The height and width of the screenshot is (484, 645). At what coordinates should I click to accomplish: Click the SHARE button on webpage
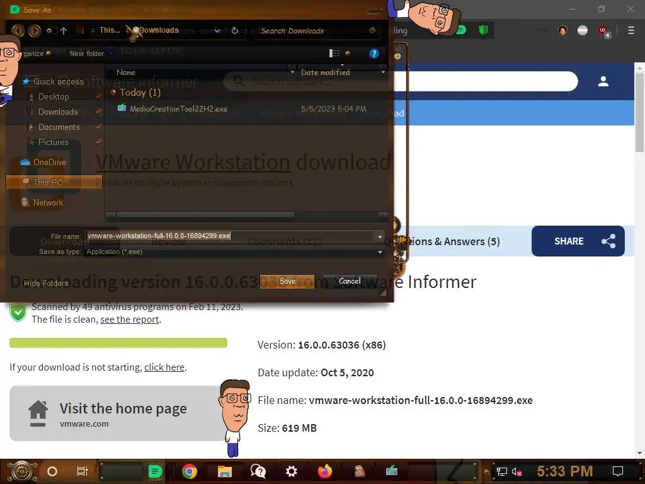click(x=578, y=241)
